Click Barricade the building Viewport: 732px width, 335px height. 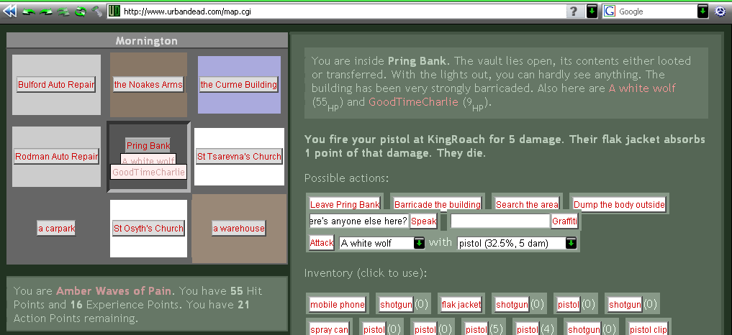[438, 204]
